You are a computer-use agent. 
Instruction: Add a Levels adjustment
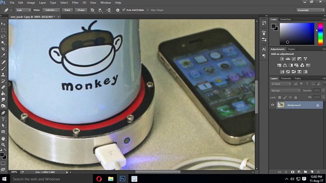[x=288, y=59]
